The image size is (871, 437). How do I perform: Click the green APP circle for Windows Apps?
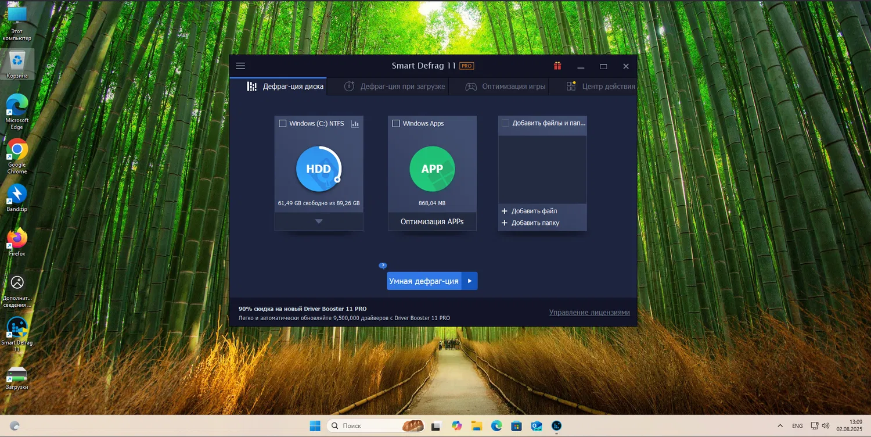point(431,169)
